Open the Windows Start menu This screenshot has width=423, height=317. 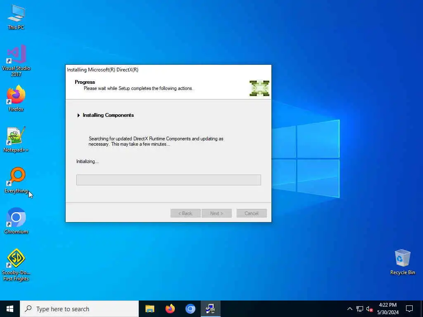(10, 309)
